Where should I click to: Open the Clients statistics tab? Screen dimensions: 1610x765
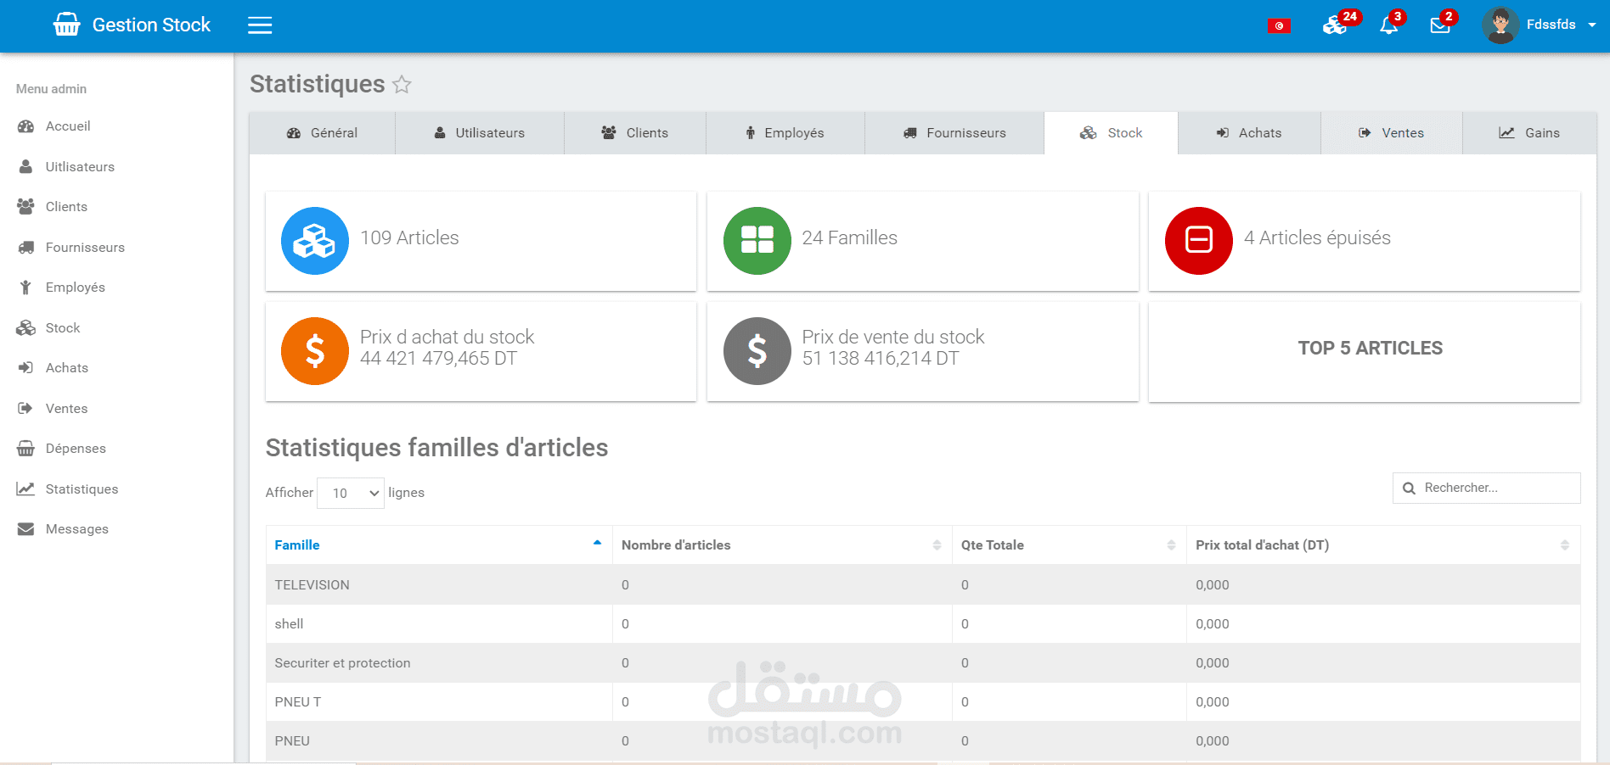point(635,133)
